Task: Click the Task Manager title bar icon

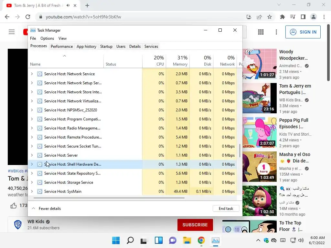Action: click(x=33, y=30)
